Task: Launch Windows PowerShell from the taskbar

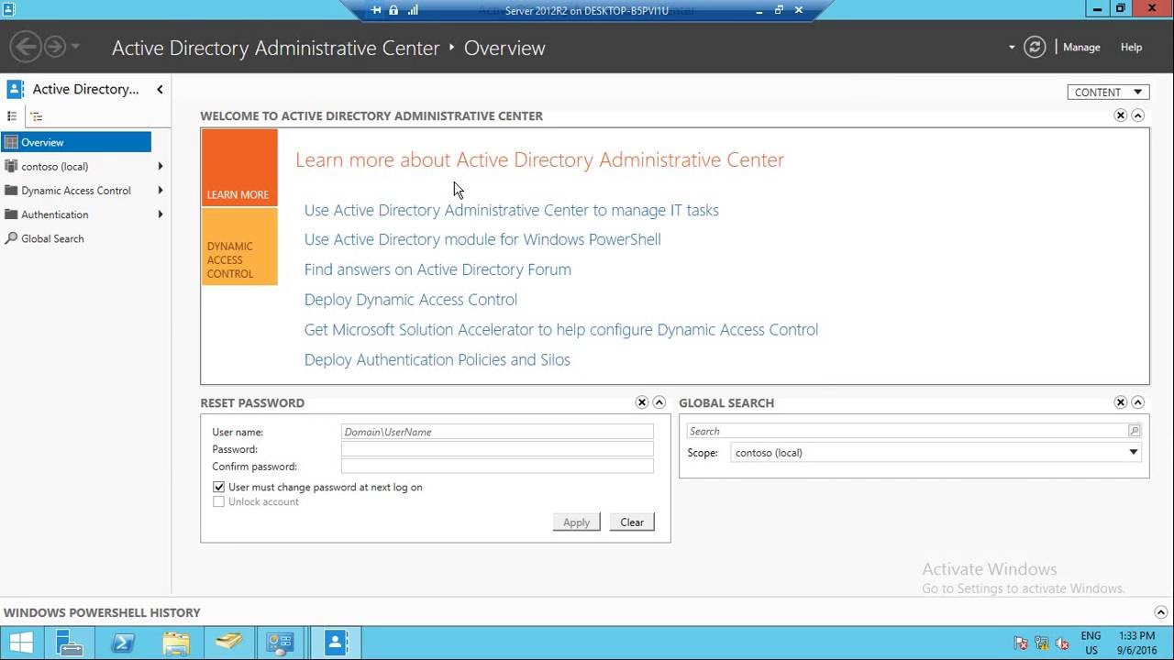Action: click(x=123, y=643)
